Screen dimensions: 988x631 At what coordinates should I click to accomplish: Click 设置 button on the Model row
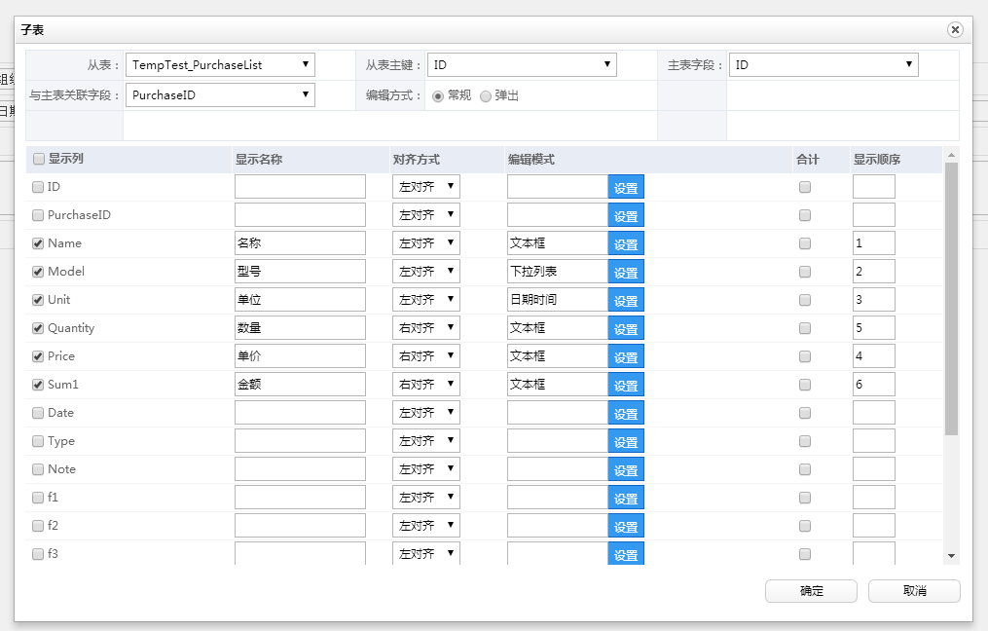[x=626, y=271]
